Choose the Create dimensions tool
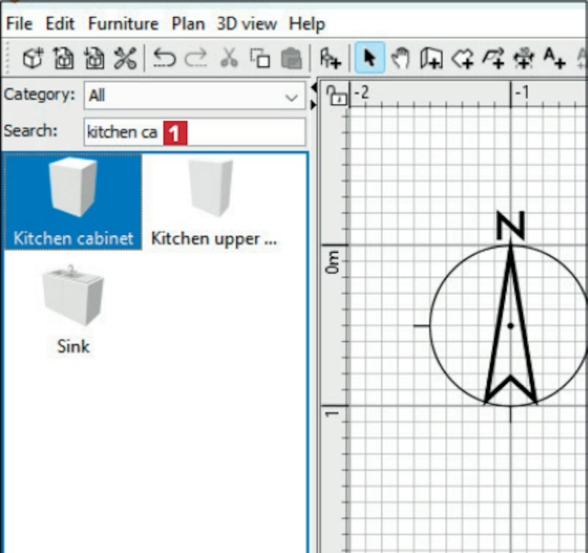588x553 pixels. pyautogui.click(x=524, y=59)
